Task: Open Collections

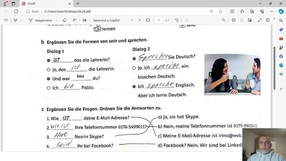Action: point(252,11)
